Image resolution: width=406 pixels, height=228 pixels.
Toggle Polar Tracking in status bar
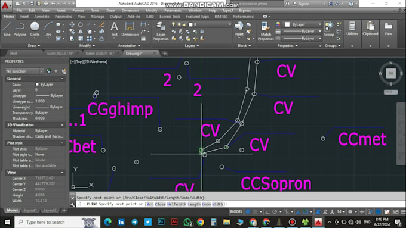tap(275, 212)
